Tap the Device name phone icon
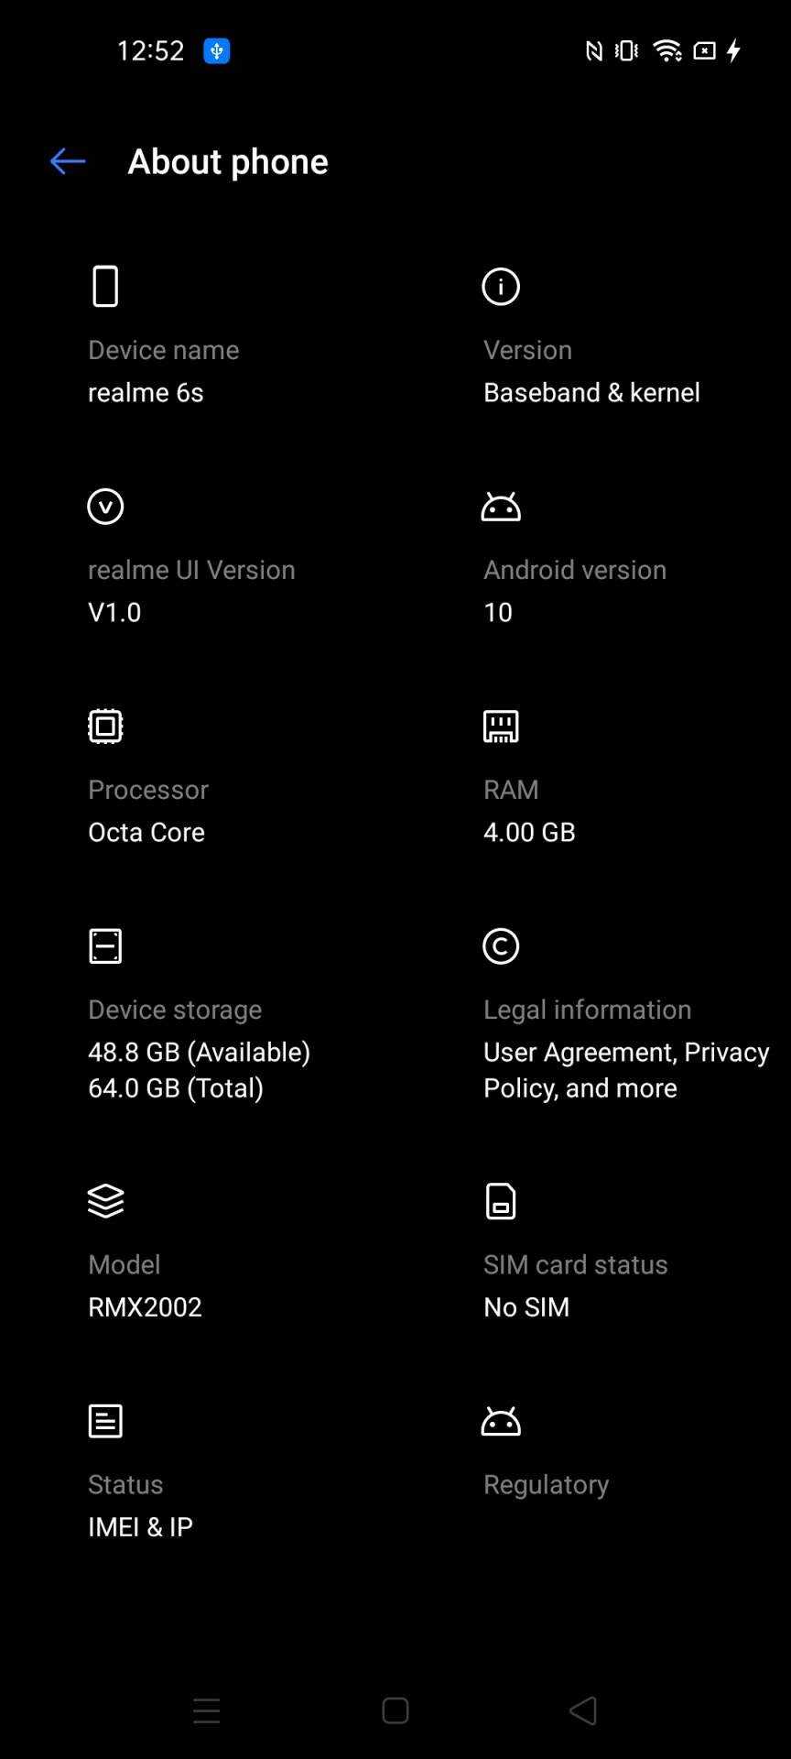The image size is (791, 1759). [x=105, y=287]
